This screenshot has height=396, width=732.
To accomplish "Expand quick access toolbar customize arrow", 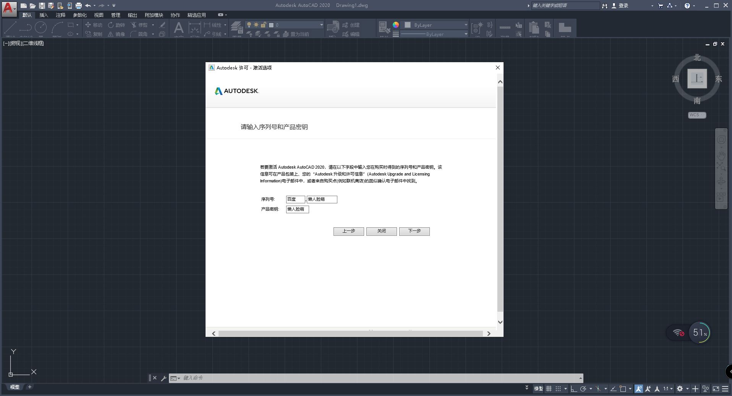I will pyautogui.click(x=114, y=6).
